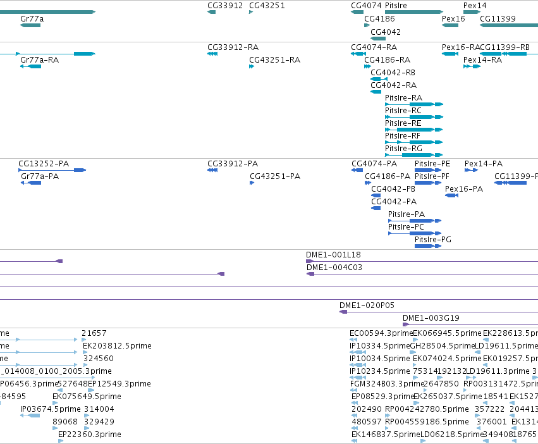Select the Pitslre-PA protein label
The height and width of the screenshot is (444, 538).
[x=407, y=214]
